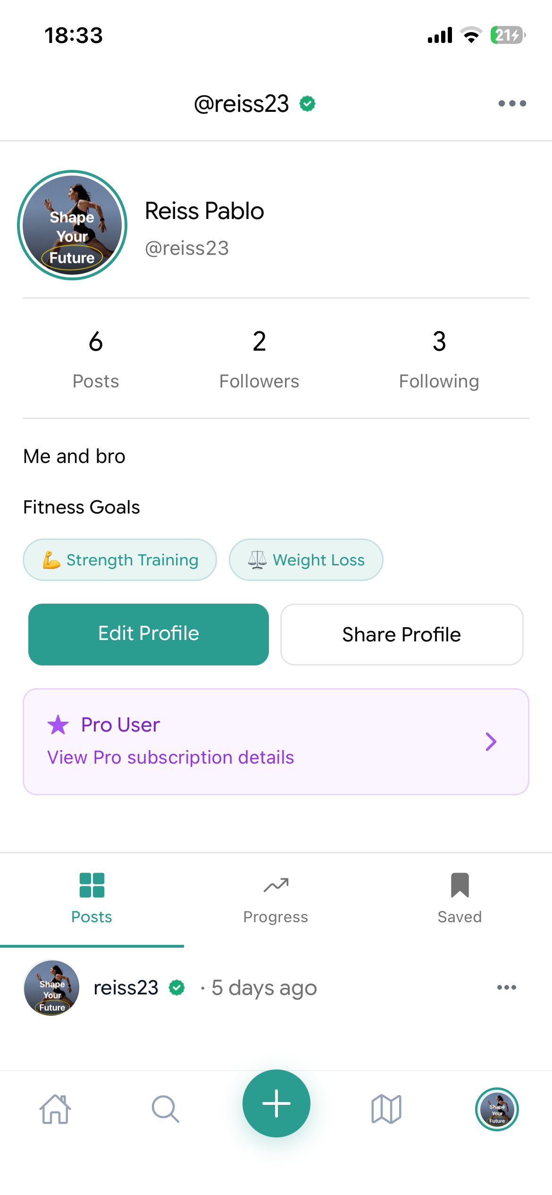The image size is (552, 1195).
Task: Open the Search magnifier icon
Action: point(165,1109)
